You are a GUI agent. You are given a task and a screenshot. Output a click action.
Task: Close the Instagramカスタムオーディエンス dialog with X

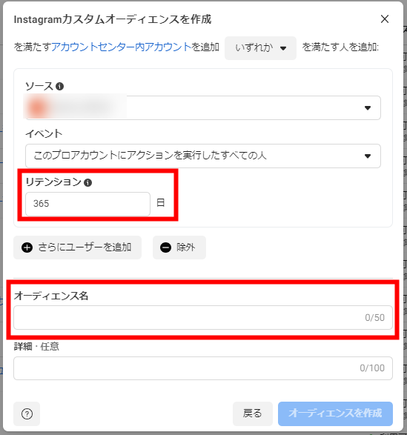pos(385,19)
